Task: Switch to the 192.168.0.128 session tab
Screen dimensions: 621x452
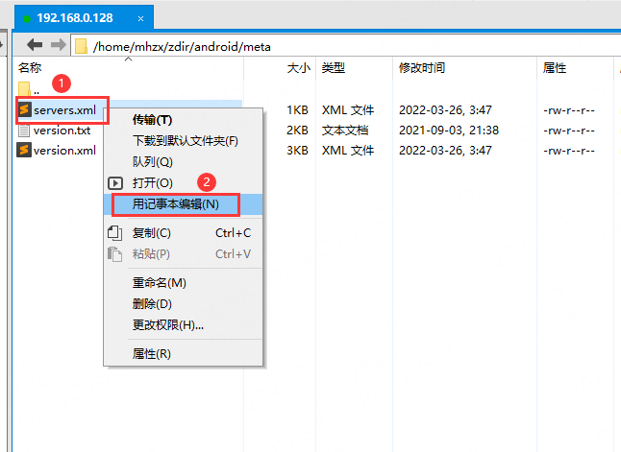Action: [x=84, y=18]
